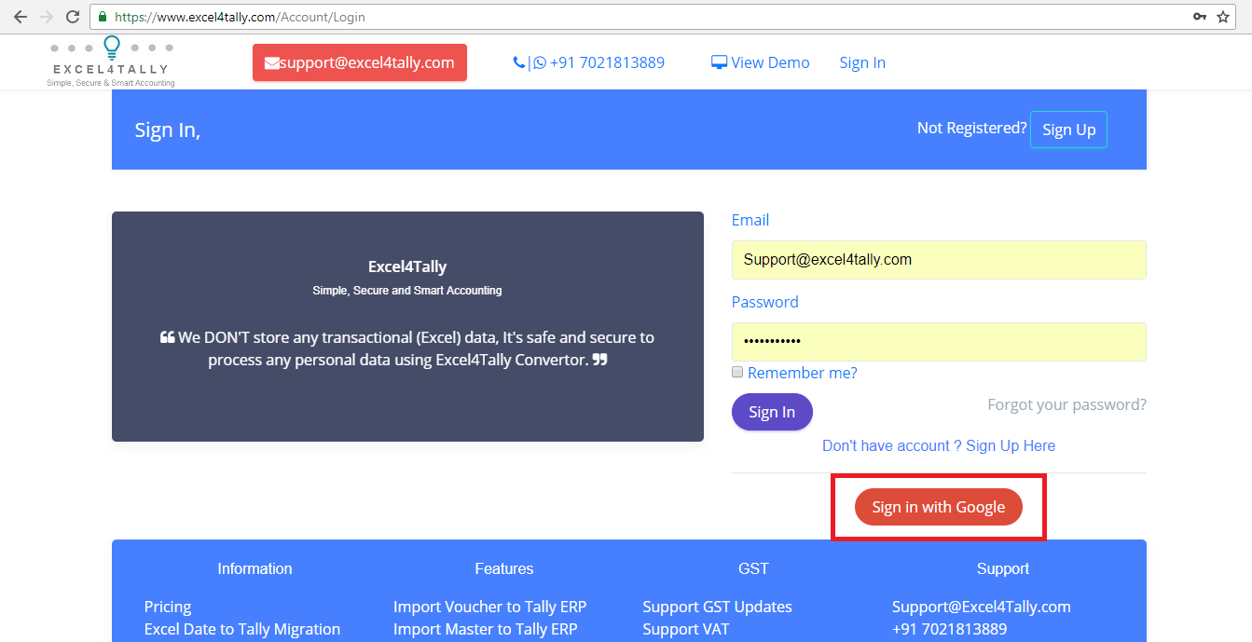
Task: Click the phone handset icon beside +91 number
Action: pyautogui.click(x=519, y=62)
